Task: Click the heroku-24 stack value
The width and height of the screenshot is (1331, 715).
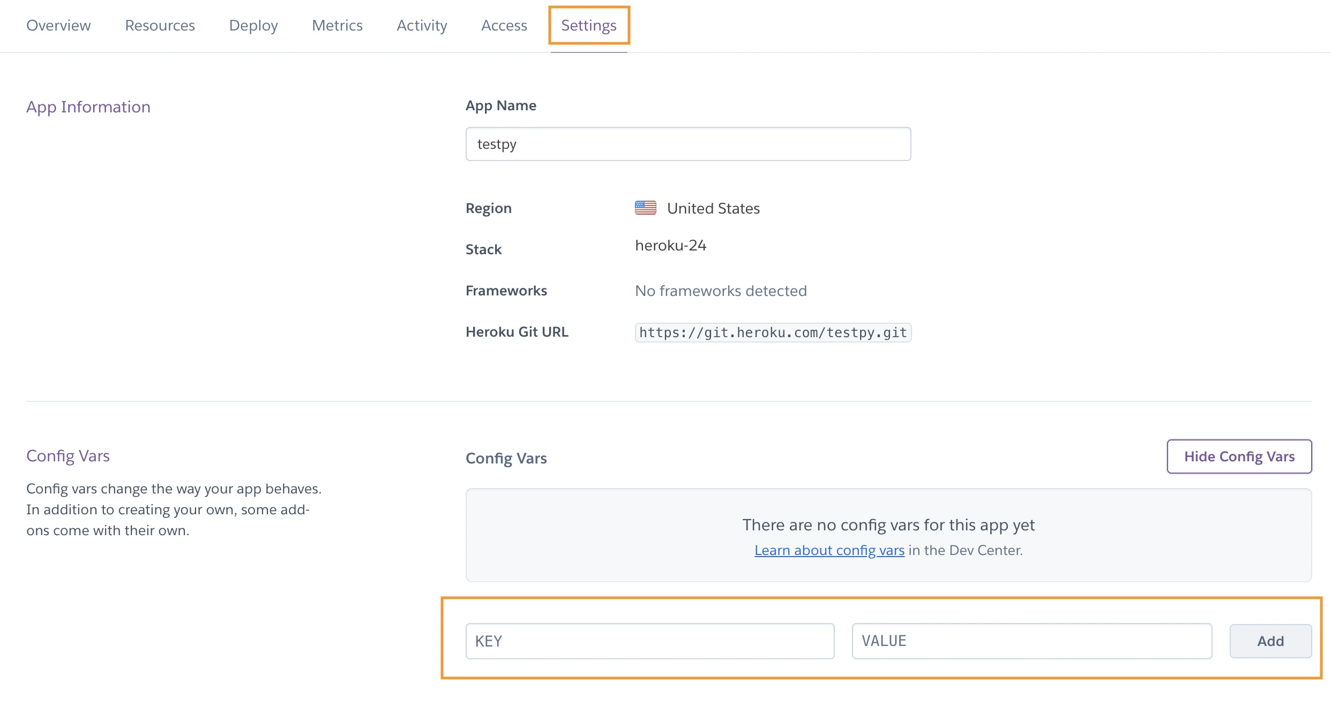Action: (x=671, y=245)
